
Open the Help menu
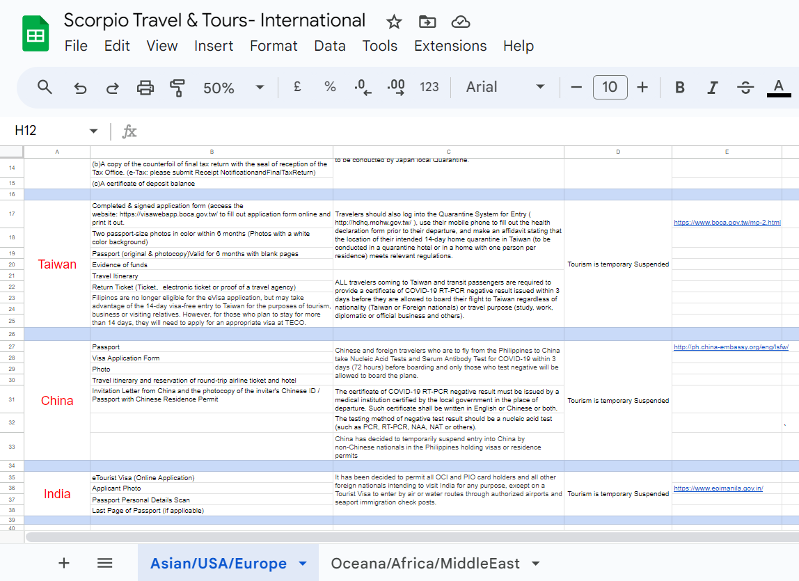[x=519, y=46]
